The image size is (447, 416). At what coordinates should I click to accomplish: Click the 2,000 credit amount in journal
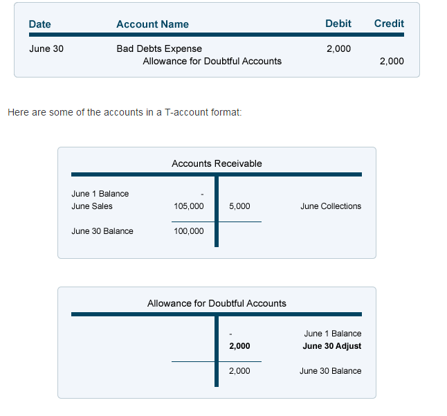click(x=392, y=61)
